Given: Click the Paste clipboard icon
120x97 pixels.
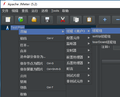Looking at the screenshot, I should [x=89, y=20].
